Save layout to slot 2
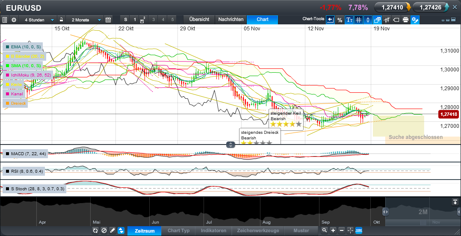The image size is (461, 236). coord(143,20)
